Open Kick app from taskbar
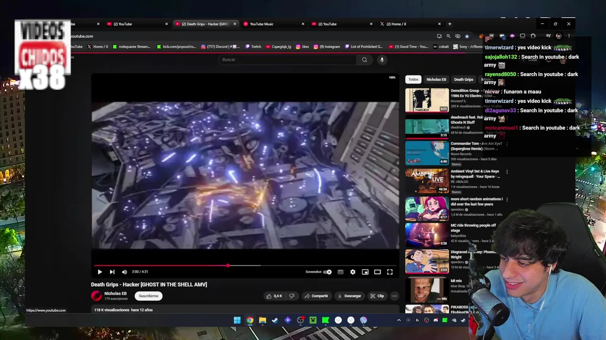606x340 pixels. [x=326, y=320]
